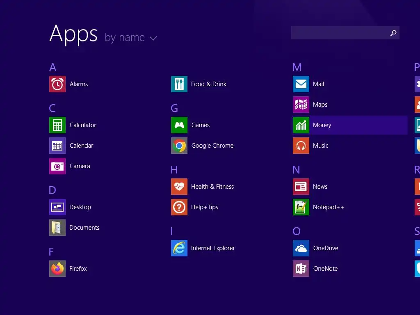Launch the Games app icon

click(x=179, y=125)
